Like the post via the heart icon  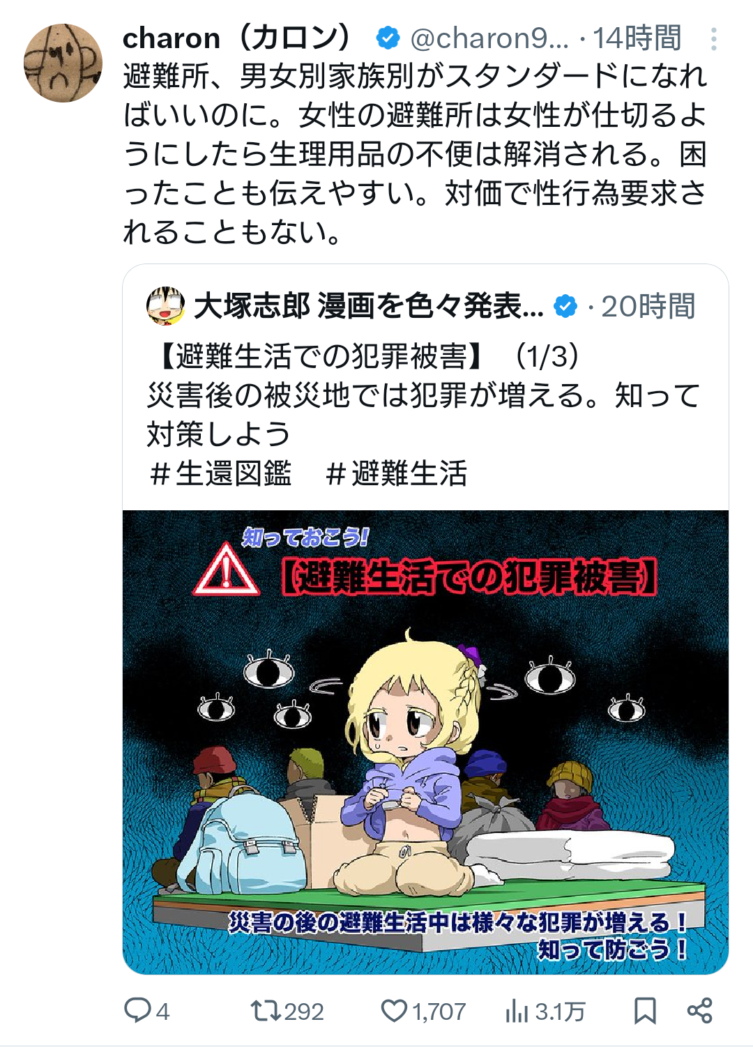pyautogui.click(x=394, y=1010)
